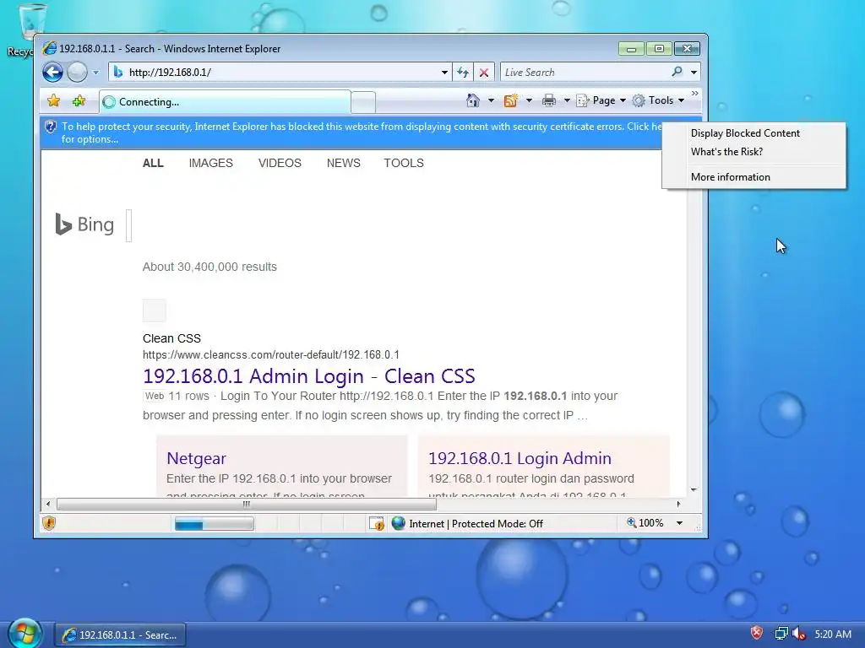This screenshot has height=648, width=865.
Task: Open the search provider options dropdown
Action: point(694,73)
